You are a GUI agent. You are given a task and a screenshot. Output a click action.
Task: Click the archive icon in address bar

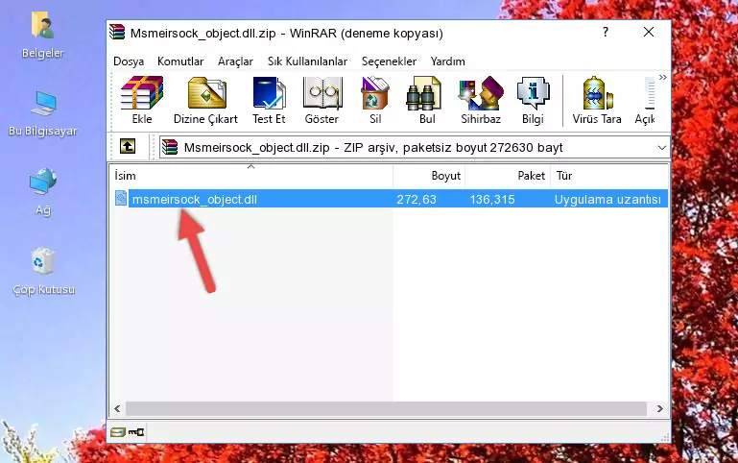pos(170,147)
